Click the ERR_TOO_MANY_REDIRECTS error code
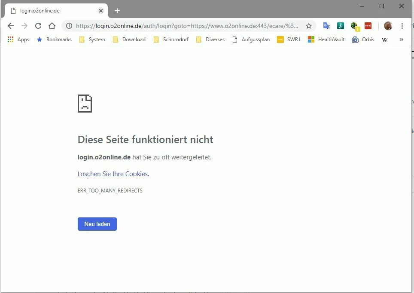 click(x=110, y=191)
